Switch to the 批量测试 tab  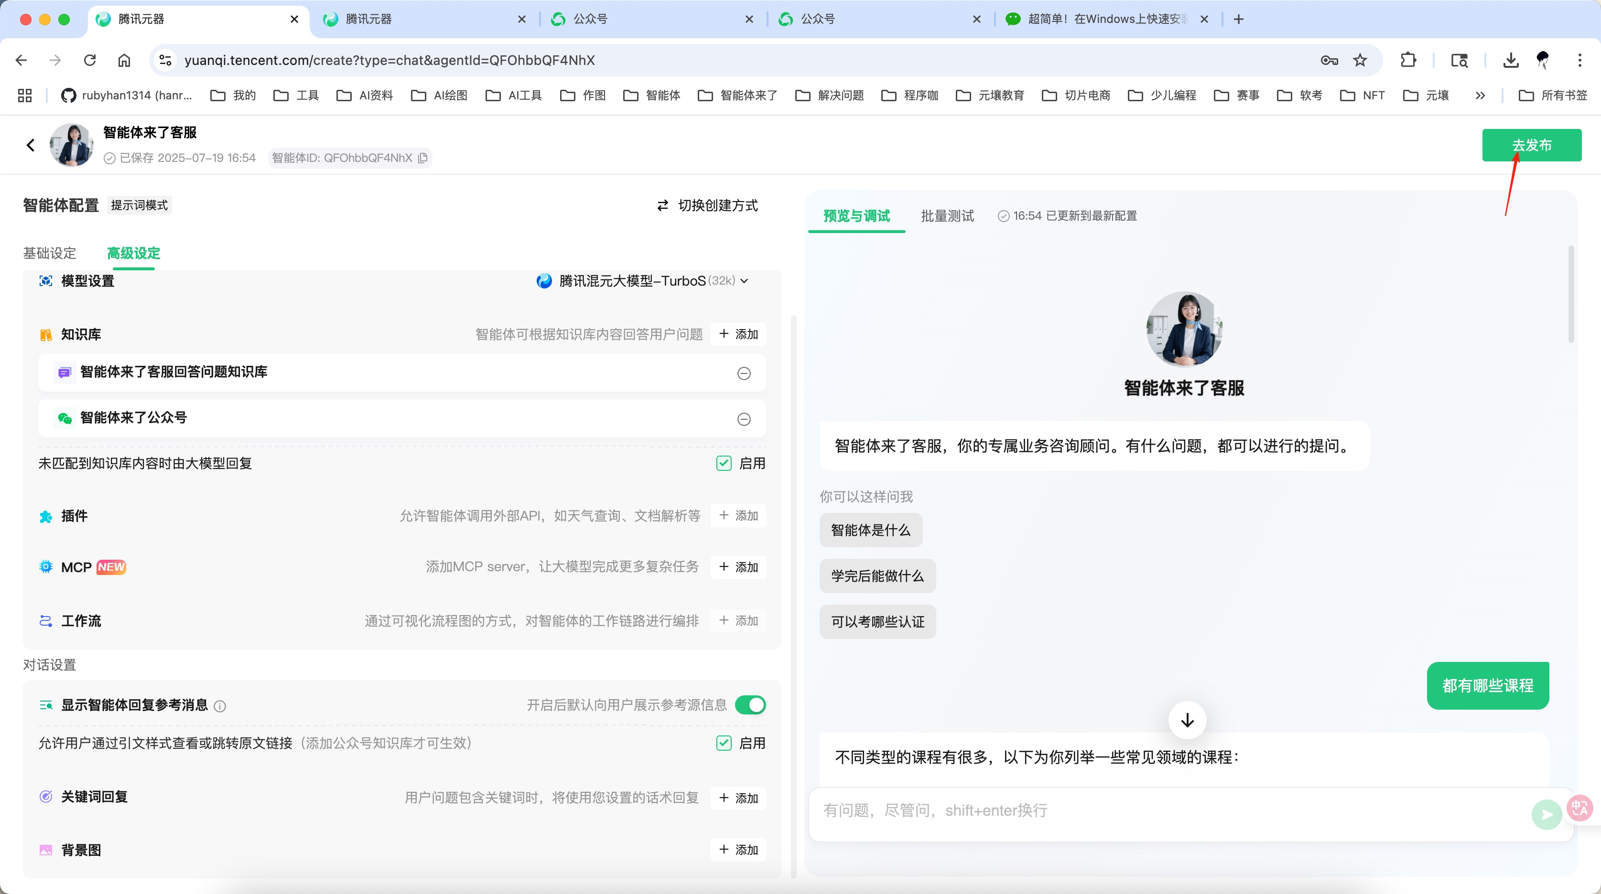coord(947,215)
